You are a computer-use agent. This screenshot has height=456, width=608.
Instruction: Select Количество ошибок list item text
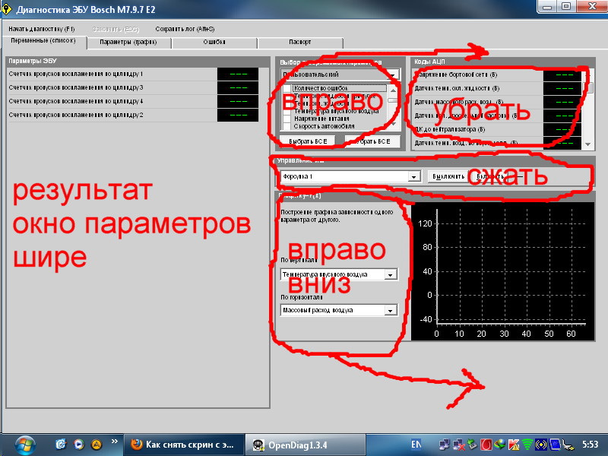tap(321, 88)
